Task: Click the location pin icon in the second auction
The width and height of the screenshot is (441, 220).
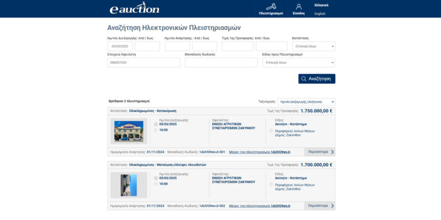Action: [271, 185]
